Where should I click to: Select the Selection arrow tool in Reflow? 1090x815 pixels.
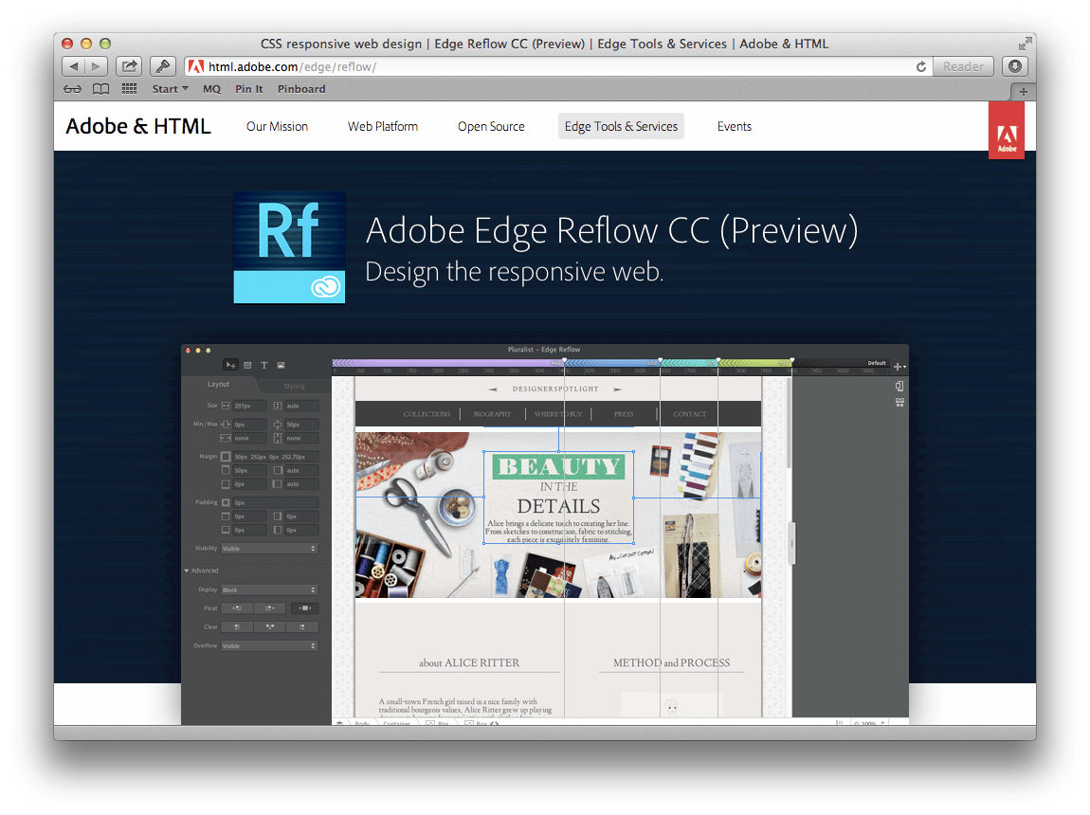pyautogui.click(x=230, y=365)
